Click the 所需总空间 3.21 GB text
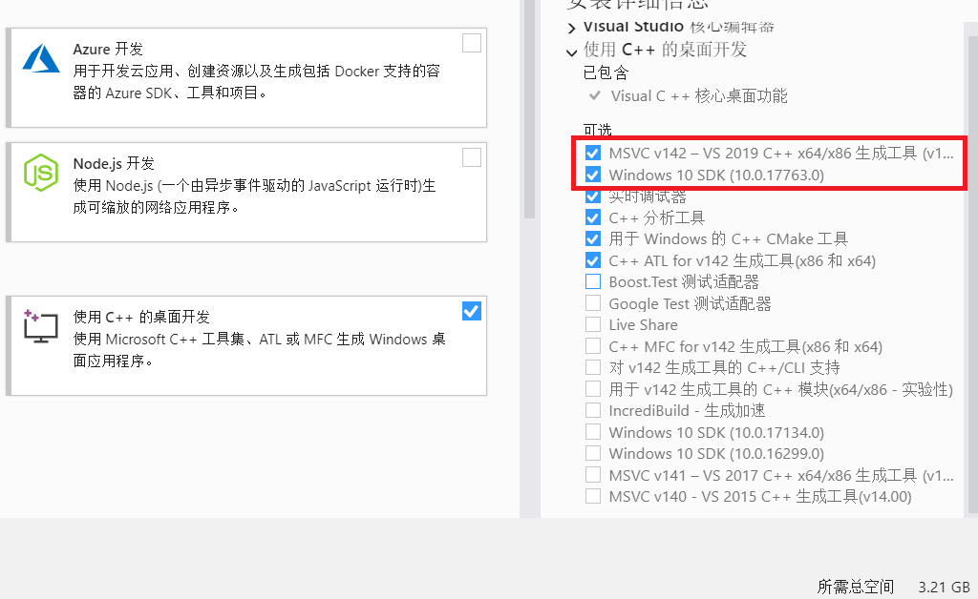The height and width of the screenshot is (599, 978). tap(893, 587)
